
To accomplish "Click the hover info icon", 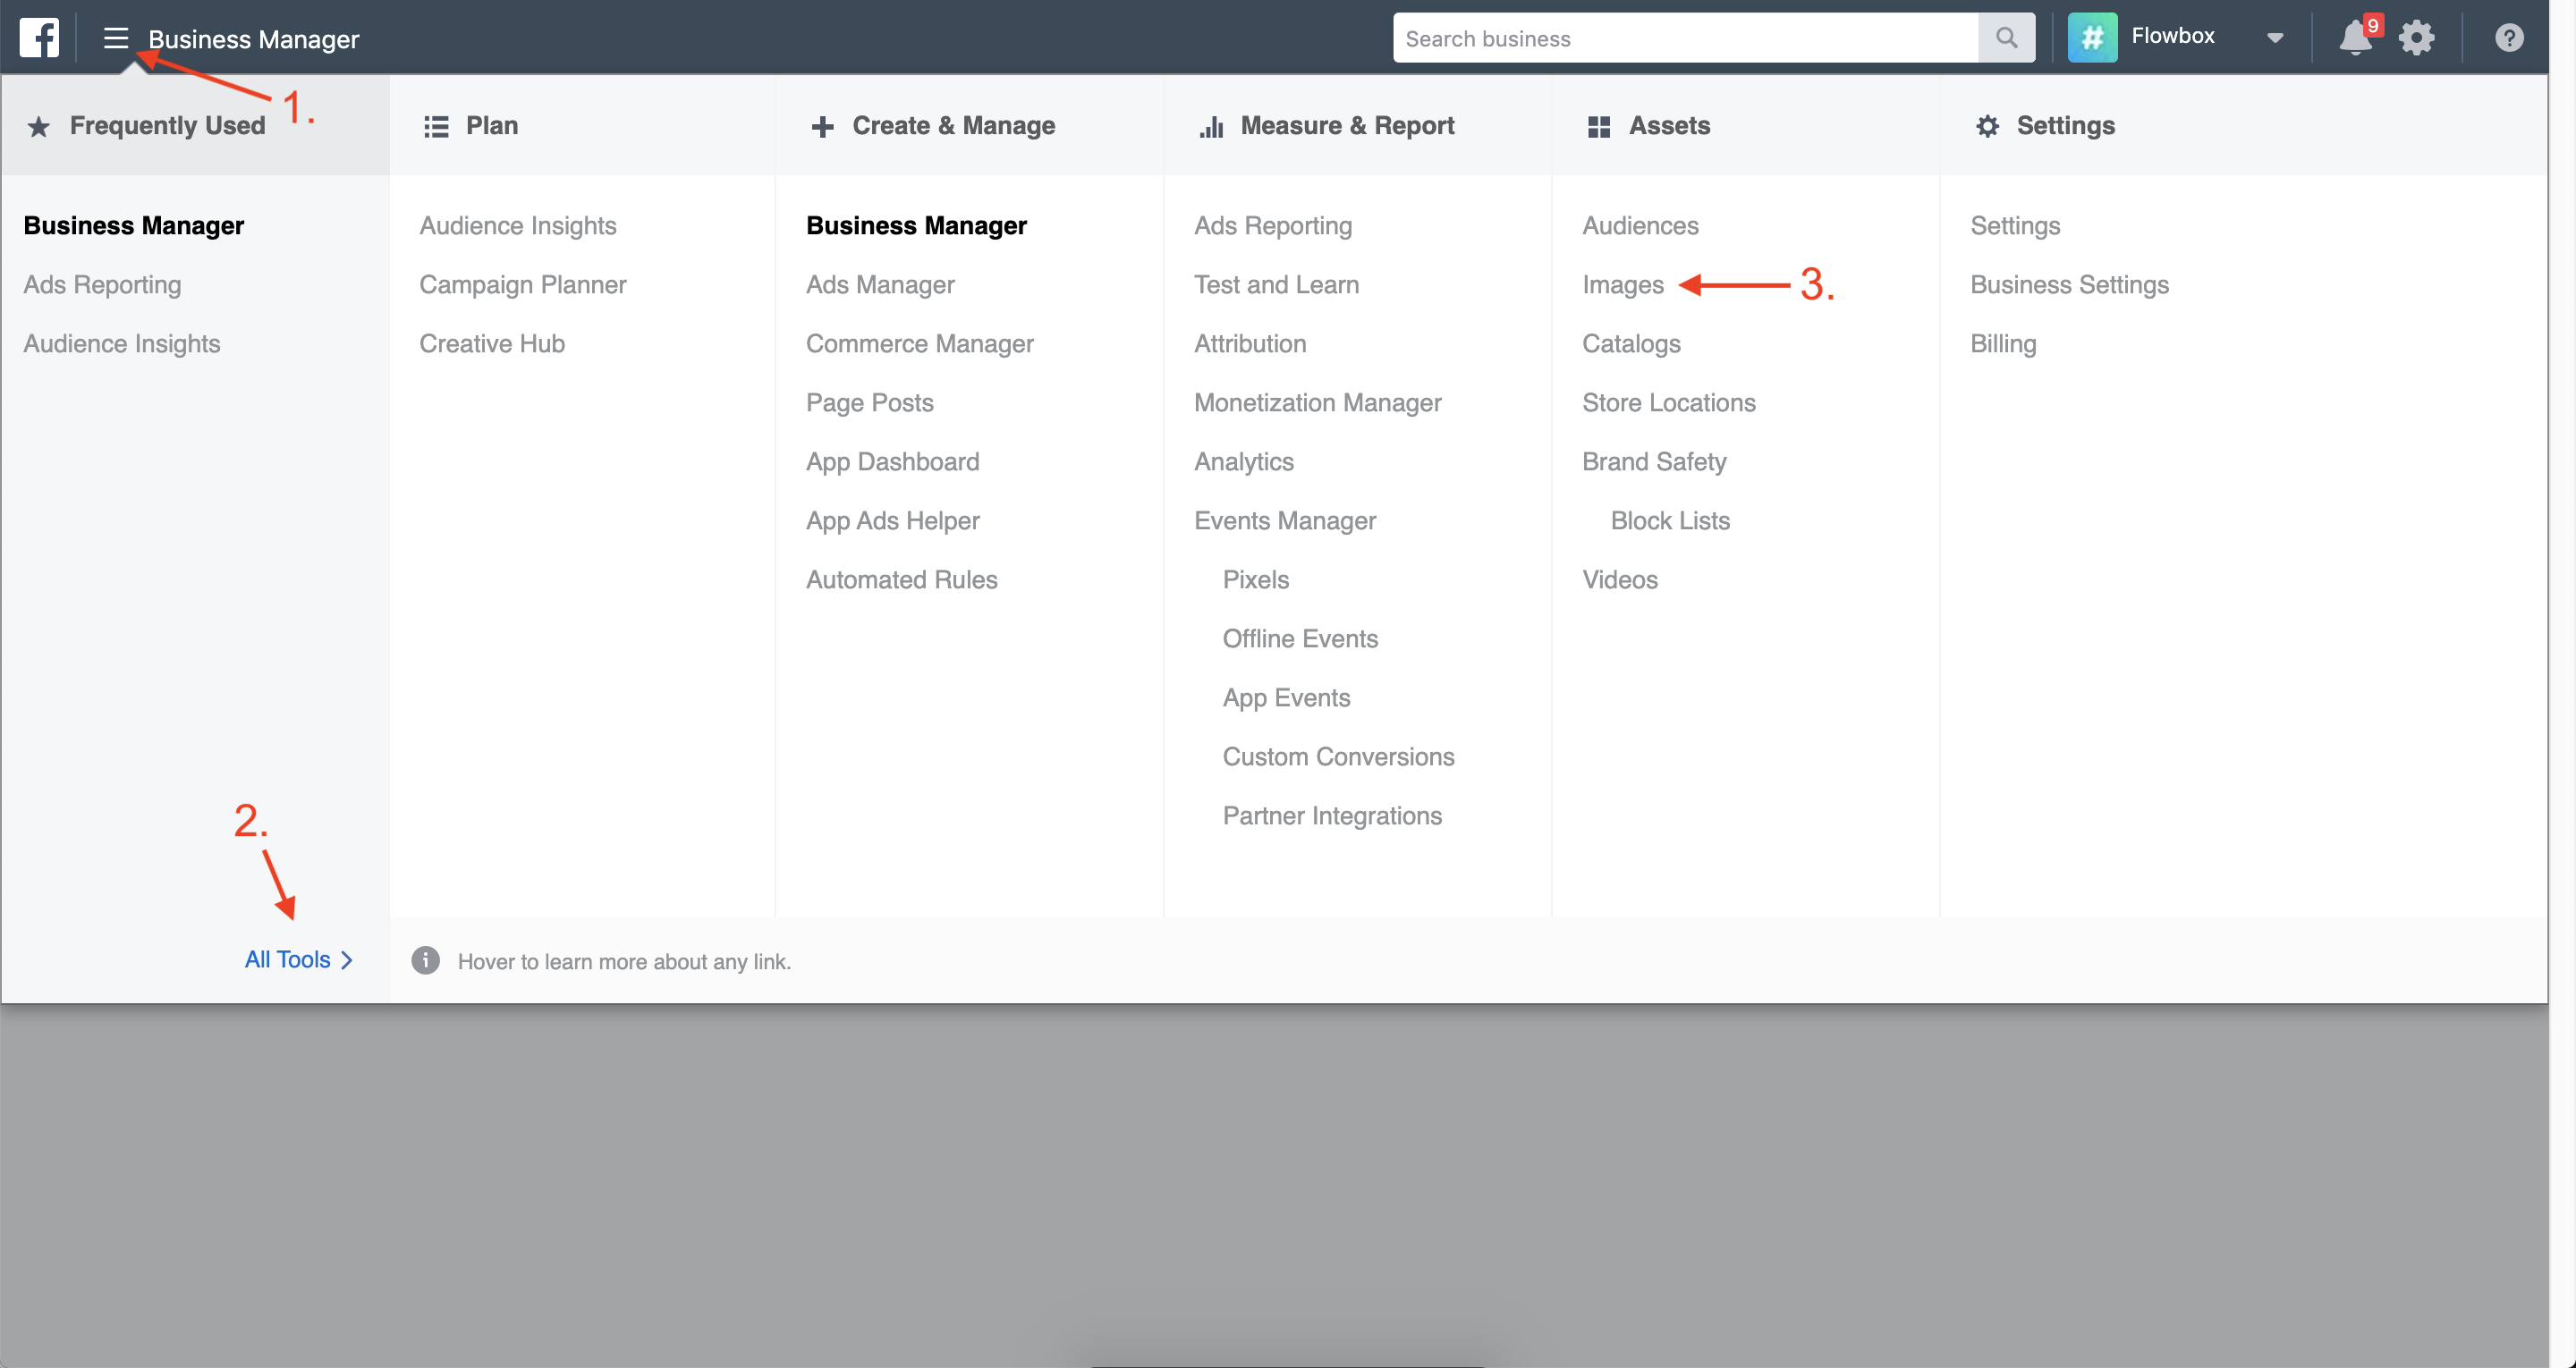I will tap(425, 961).
